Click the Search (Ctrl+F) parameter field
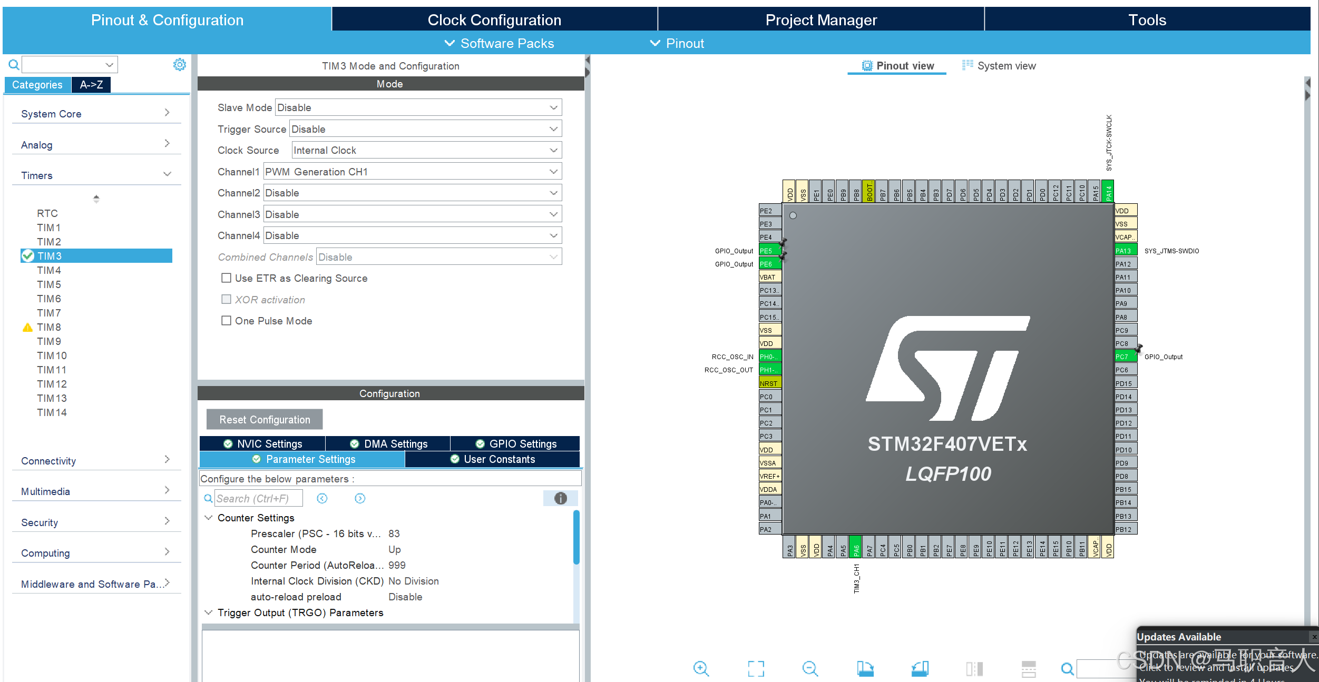Viewport: 1319px width, 682px height. pyautogui.click(x=258, y=498)
